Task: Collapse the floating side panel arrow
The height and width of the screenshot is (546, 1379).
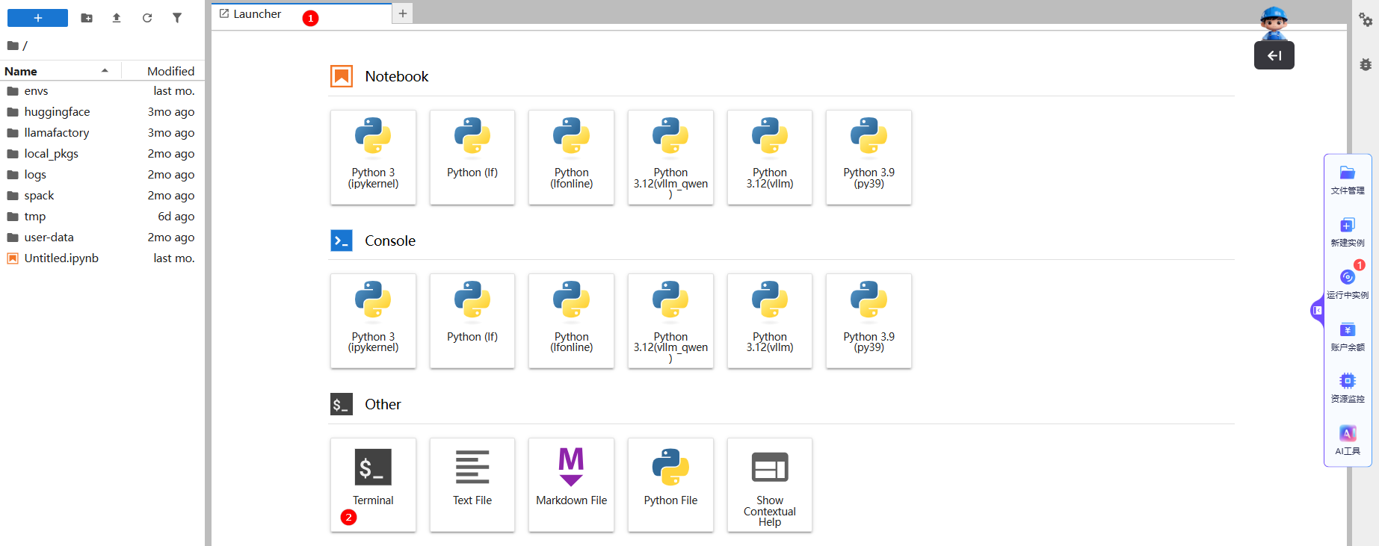Action: pos(1317,310)
